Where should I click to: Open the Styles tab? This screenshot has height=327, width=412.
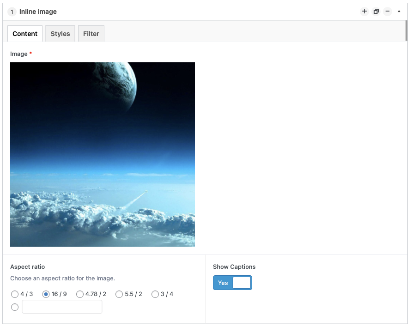(60, 34)
